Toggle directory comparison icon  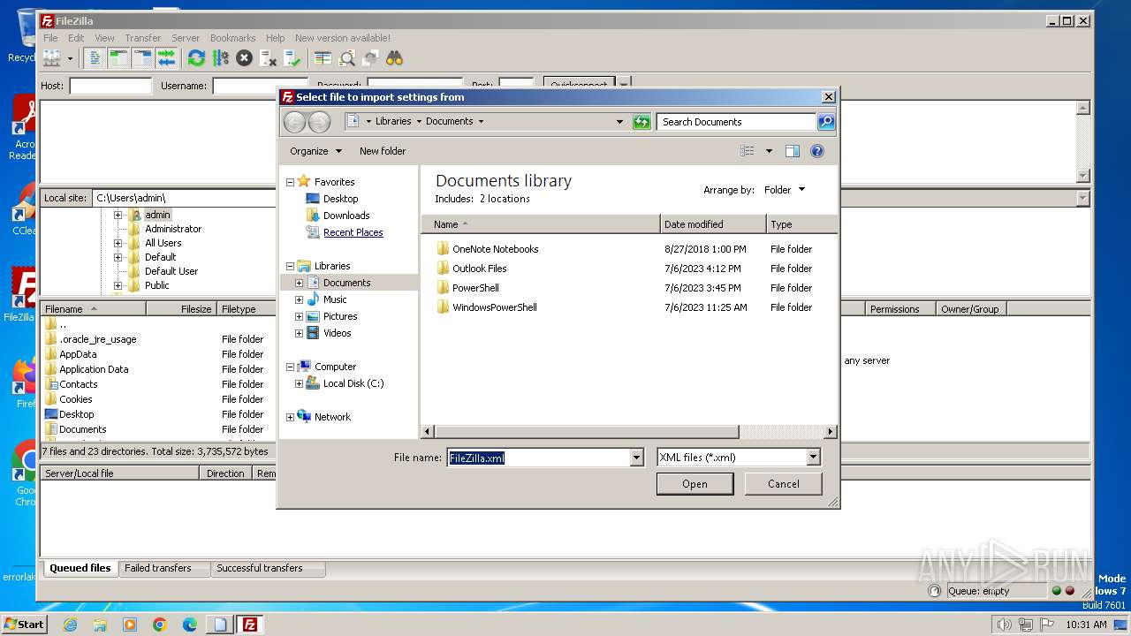pos(346,58)
